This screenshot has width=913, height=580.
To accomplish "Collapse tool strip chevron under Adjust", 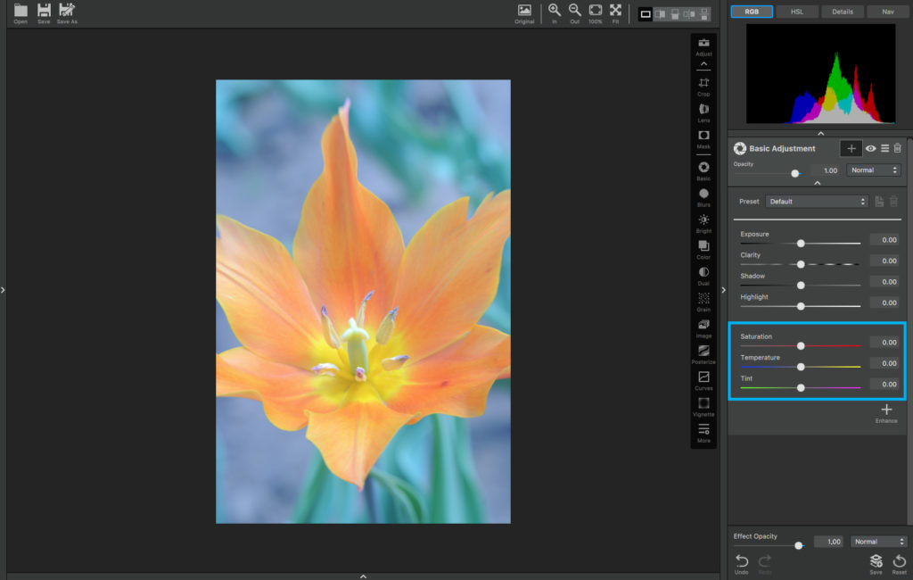I will (703, 64).
